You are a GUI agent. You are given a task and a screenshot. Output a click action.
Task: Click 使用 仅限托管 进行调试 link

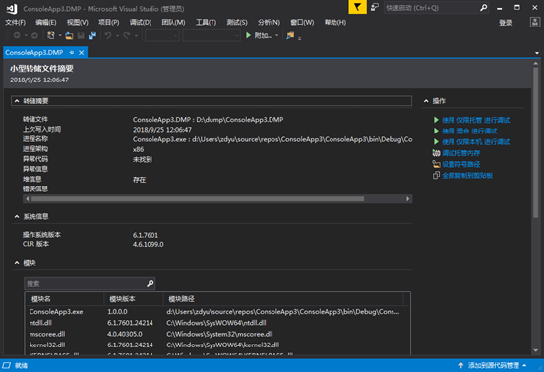(476, 120)
